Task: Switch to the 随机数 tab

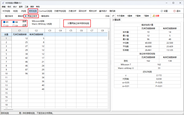Action: (112, 11)
